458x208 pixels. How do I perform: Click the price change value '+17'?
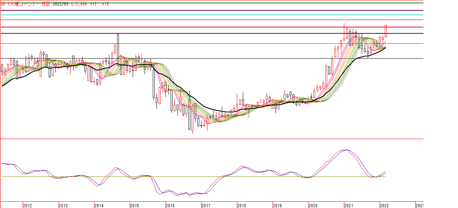[x=93, y=4]
